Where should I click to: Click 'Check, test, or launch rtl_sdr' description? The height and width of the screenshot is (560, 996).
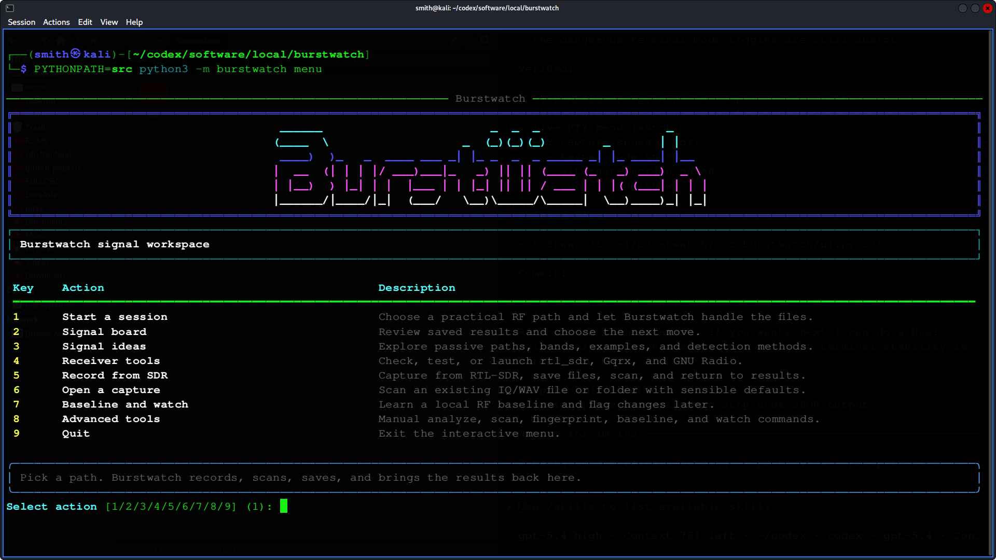pos(560,361)
